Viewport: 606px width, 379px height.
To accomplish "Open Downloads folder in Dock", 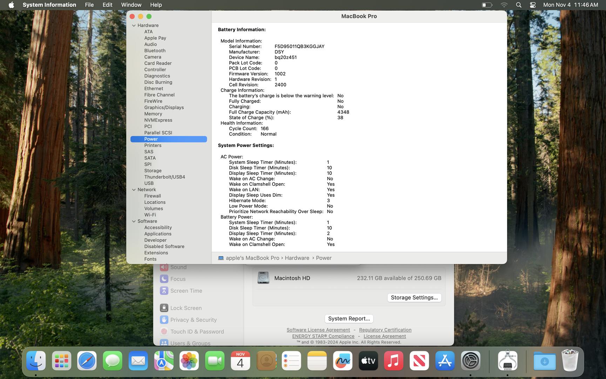I will point(545,361).
